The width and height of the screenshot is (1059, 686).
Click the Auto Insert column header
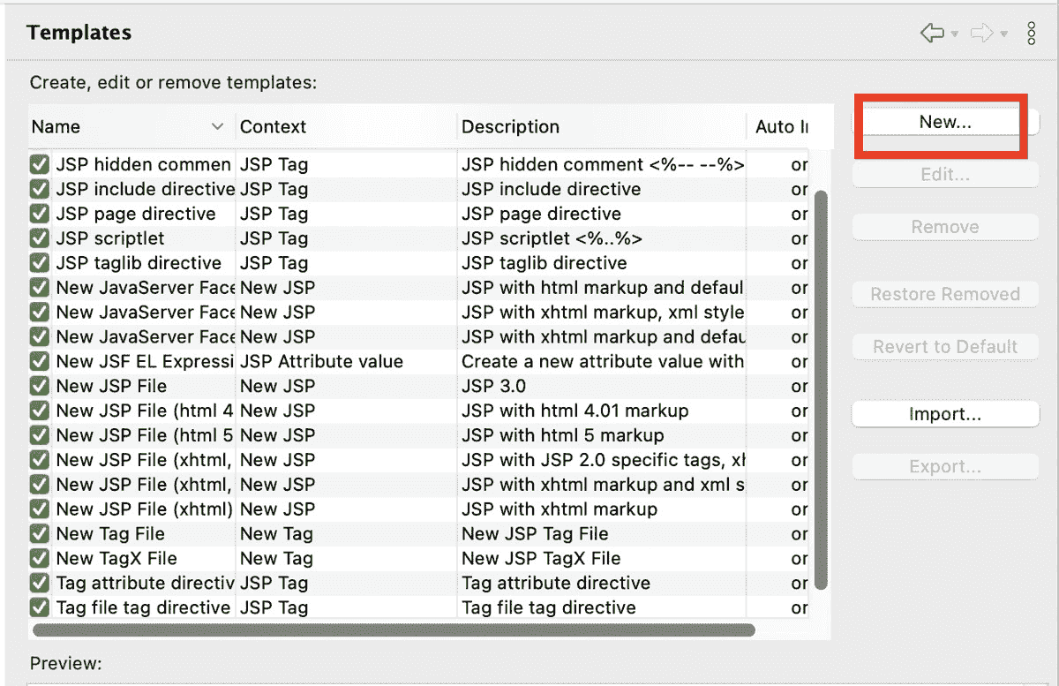pos(780,127)
